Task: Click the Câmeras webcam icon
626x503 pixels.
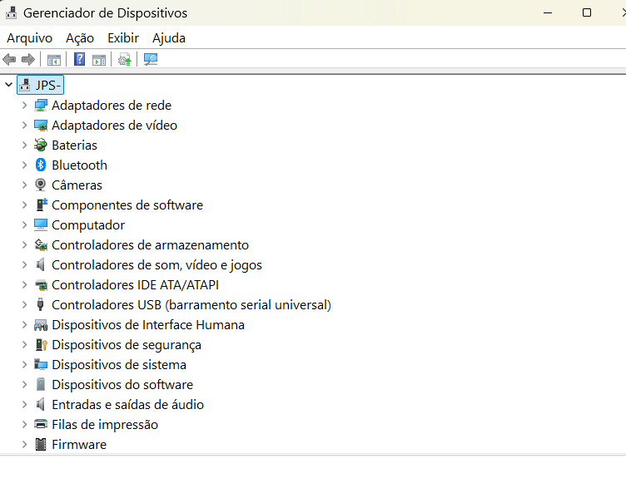Action: click(x=40, y=185)
